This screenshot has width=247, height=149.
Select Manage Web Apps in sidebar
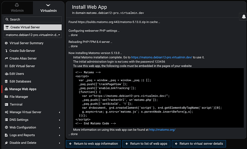tap(23, 89)
